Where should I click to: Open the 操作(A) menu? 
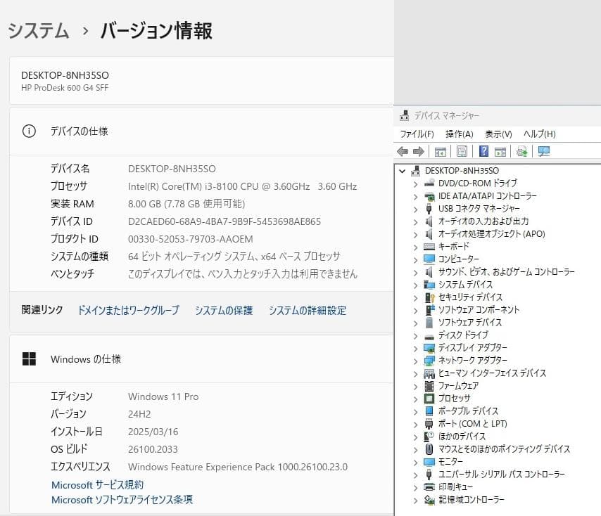(x=459, y=134)
